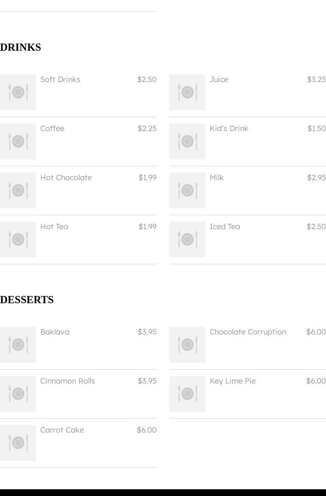The height and width of the screenshot is (496, 326).
Task: Select the Hot Chocolate menu item
Action: pos(78,190)
